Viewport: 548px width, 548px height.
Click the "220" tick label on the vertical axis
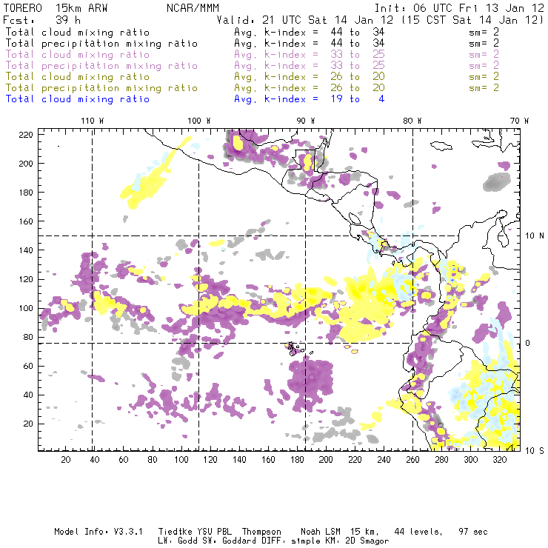point(26,135)
